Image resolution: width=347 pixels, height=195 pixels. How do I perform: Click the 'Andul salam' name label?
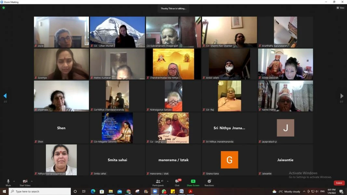click(x=212, y=78)
